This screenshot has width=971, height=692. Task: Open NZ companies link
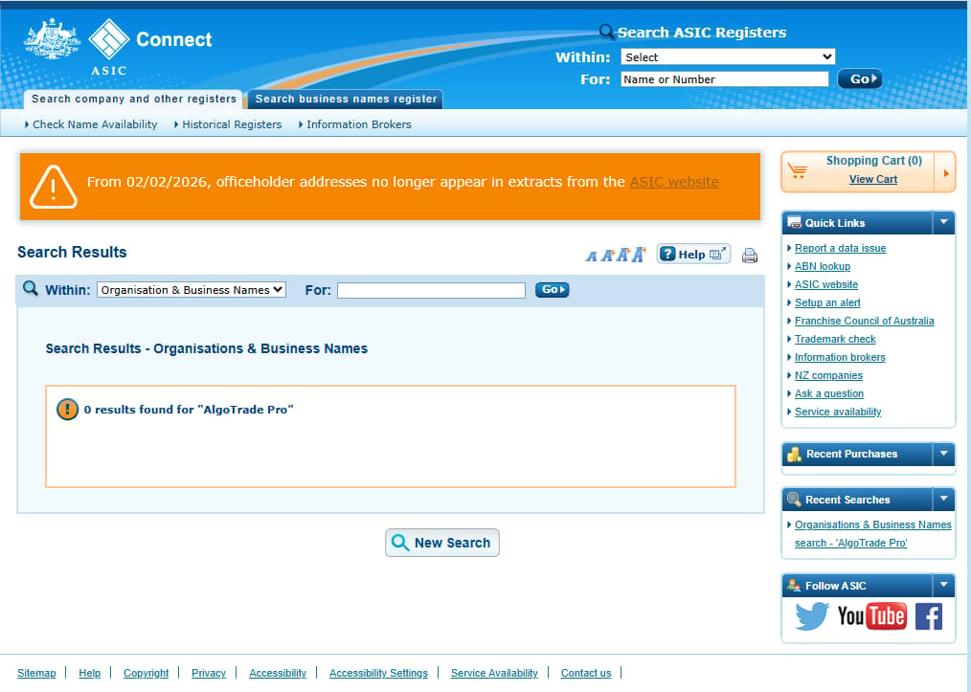828,376
